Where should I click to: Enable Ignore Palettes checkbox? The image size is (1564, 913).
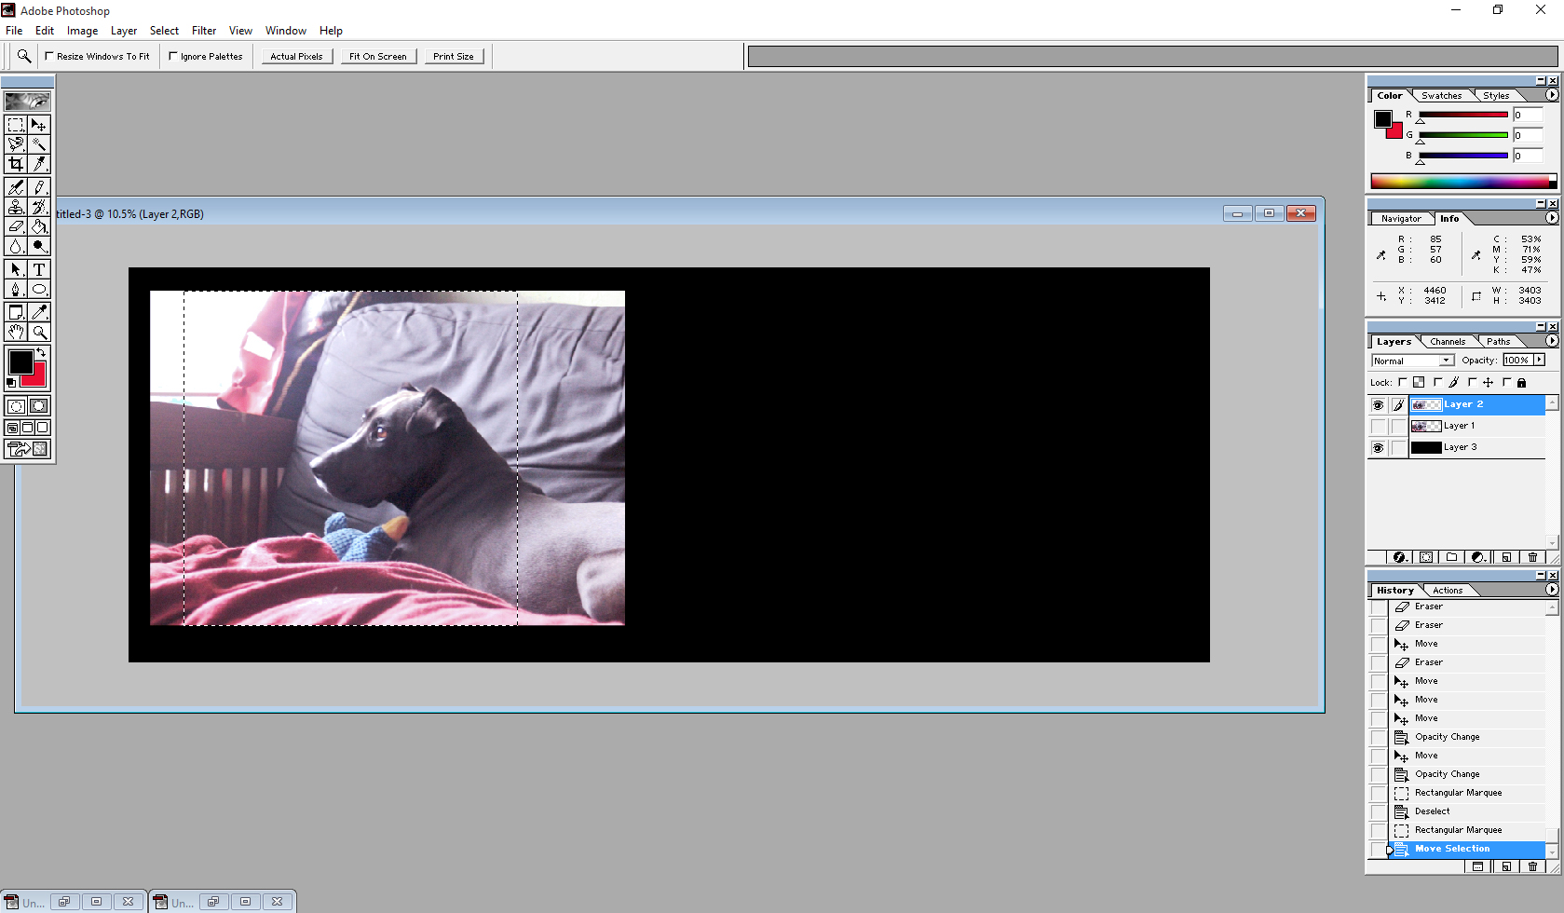tap(173, 56)
